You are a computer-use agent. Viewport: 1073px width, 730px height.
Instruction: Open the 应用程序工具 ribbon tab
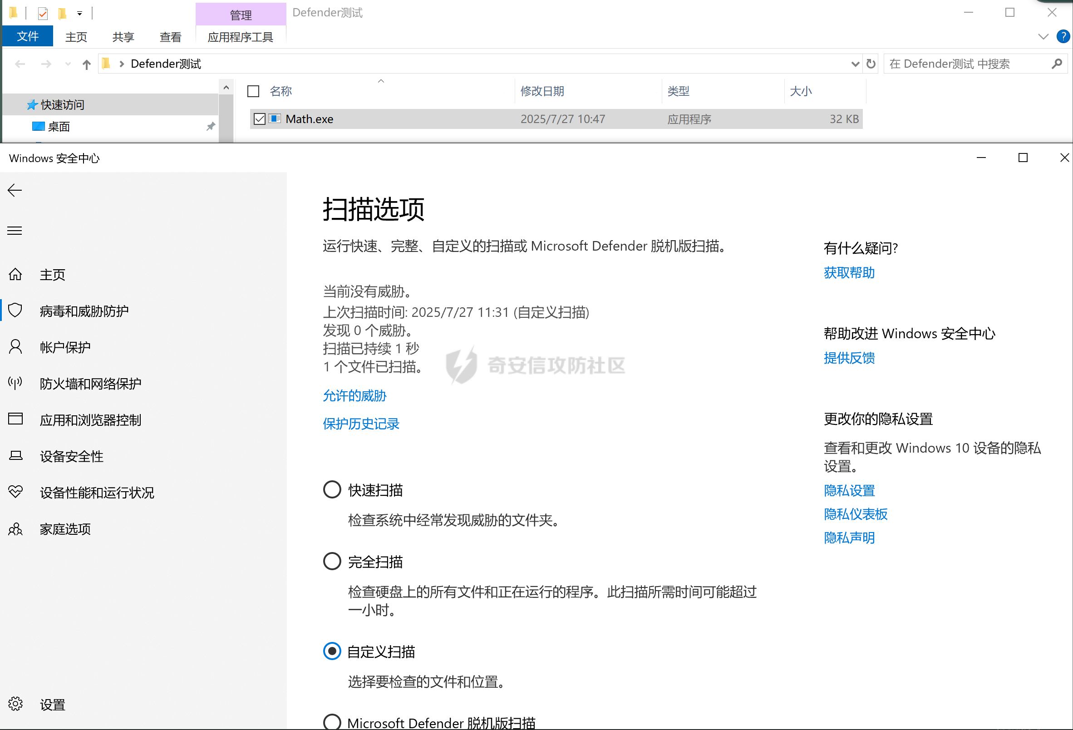click(x=241, y=37)
